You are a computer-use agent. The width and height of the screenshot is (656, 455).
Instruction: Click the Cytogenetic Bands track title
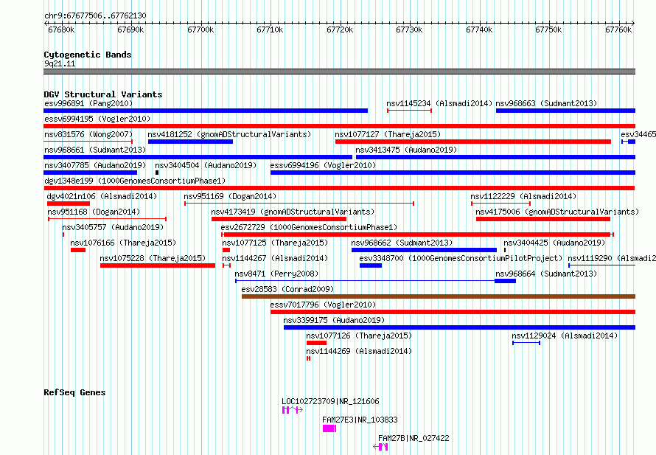coord(88,55)
